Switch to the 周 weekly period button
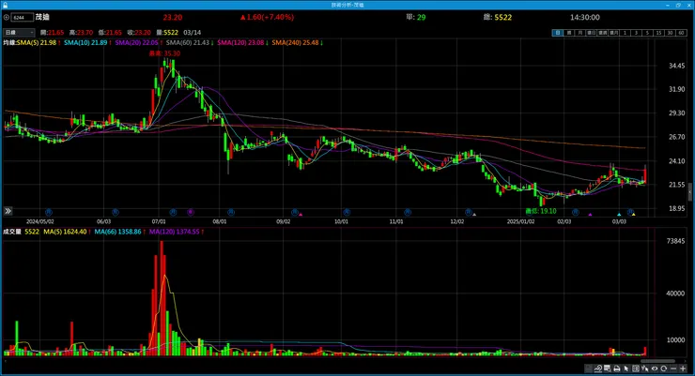Screen dimensions: 695x376 pyautogui.click(x=568, y=33)
